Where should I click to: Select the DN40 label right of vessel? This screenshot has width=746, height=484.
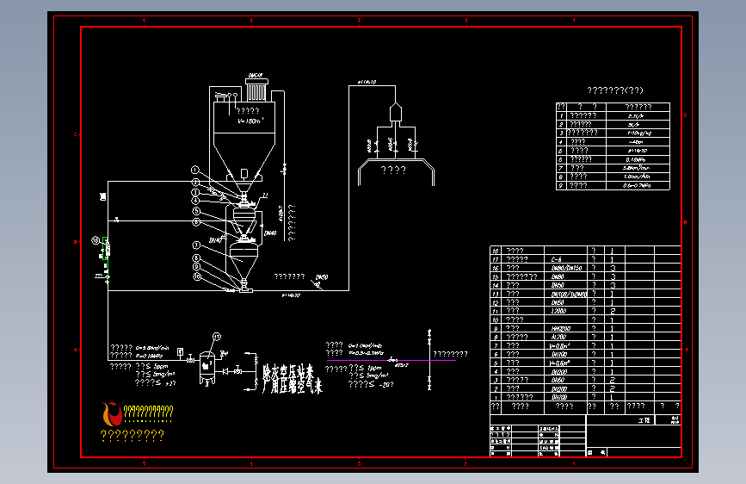(270, 233)
